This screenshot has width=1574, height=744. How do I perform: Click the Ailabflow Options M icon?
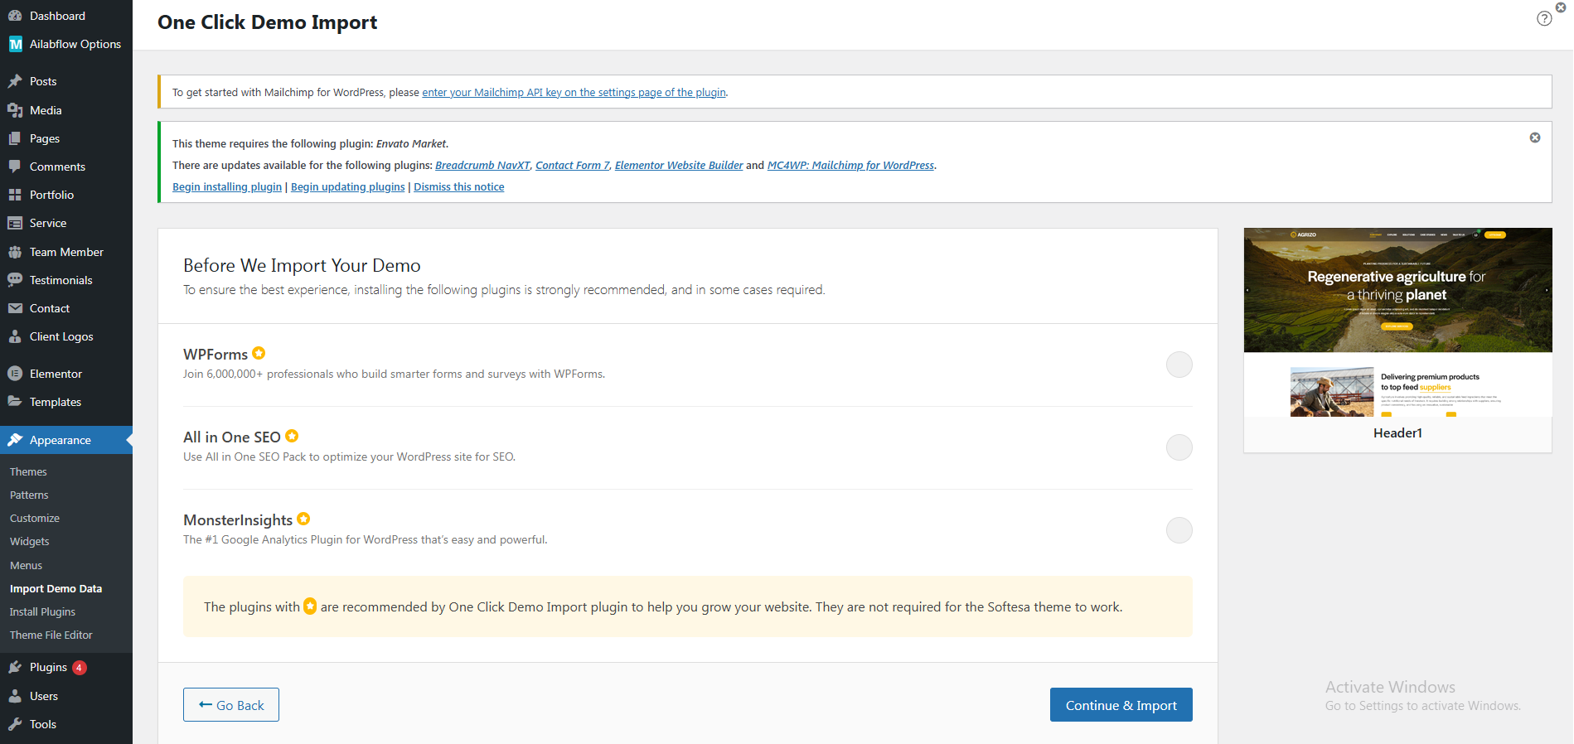coord(15,44)
